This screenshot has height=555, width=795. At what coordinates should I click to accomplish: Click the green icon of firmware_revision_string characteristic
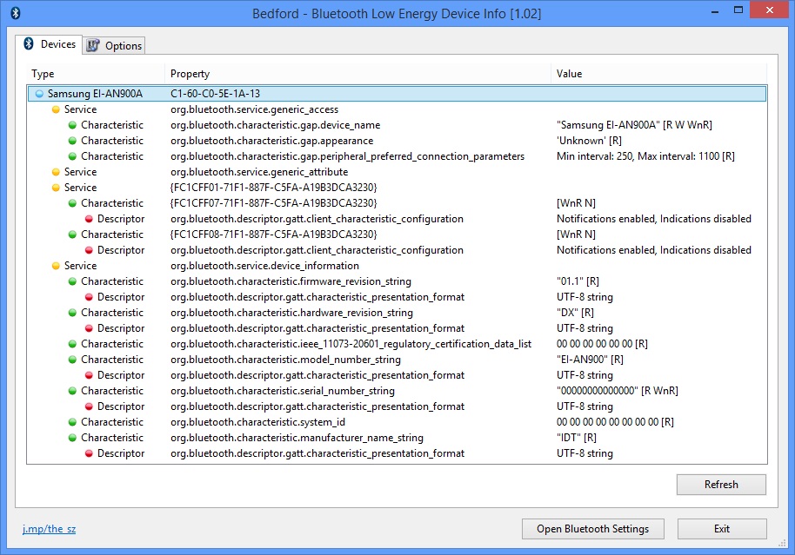point(72,281)
